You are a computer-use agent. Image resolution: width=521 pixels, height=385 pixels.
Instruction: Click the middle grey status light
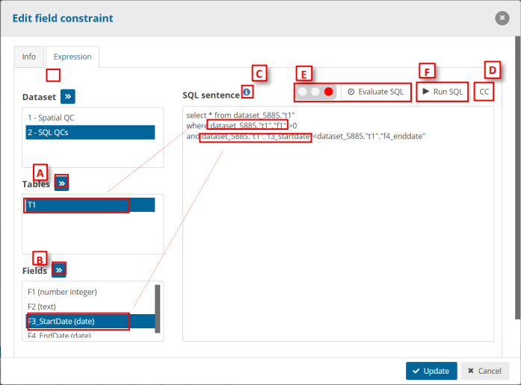pos(315,92)
